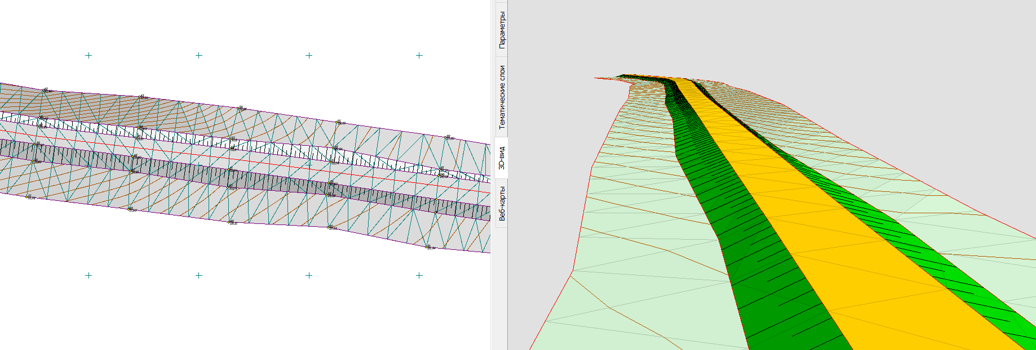Click the last grid cross above the corridor

[419, 55]
